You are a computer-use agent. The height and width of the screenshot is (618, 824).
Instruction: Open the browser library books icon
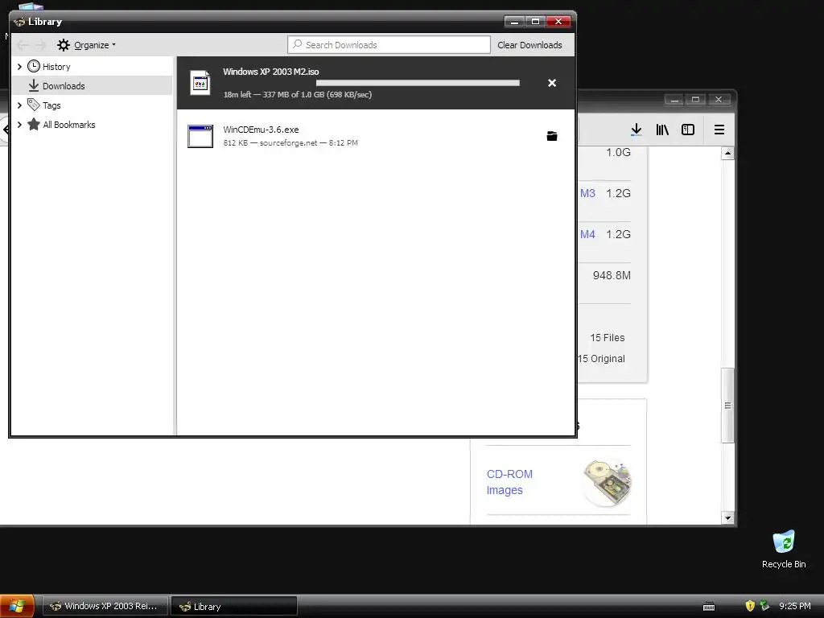coord(662,130)
